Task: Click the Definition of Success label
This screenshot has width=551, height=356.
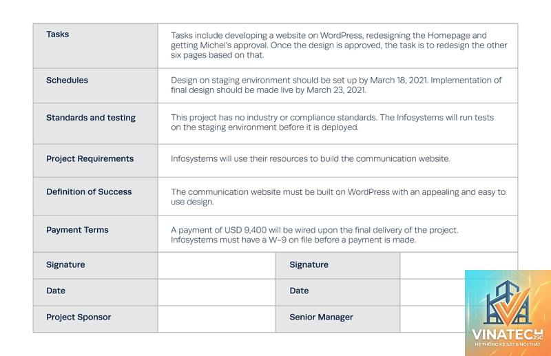Action: (89, 192)
